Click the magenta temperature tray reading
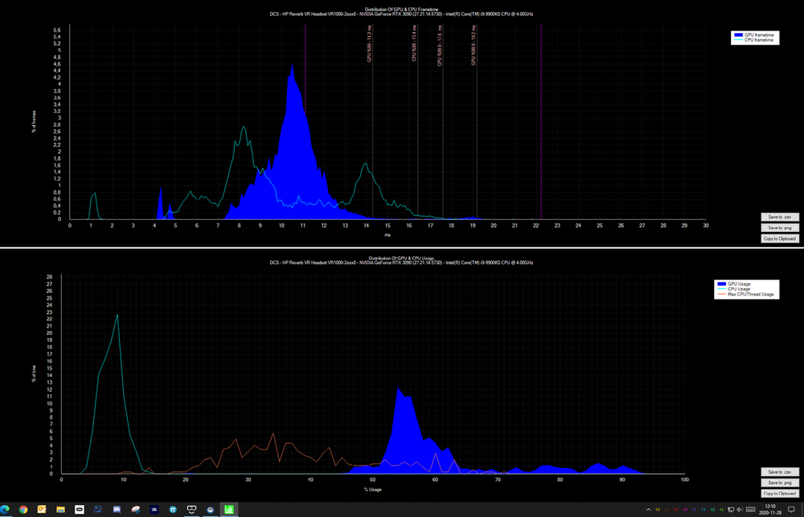Image resolution: width=804 pixels, height=517 pixels. pyautogui.click(x=685, y=510)
